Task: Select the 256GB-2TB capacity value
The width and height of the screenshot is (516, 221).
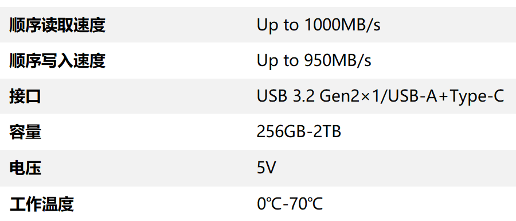Action: (299, 132)
